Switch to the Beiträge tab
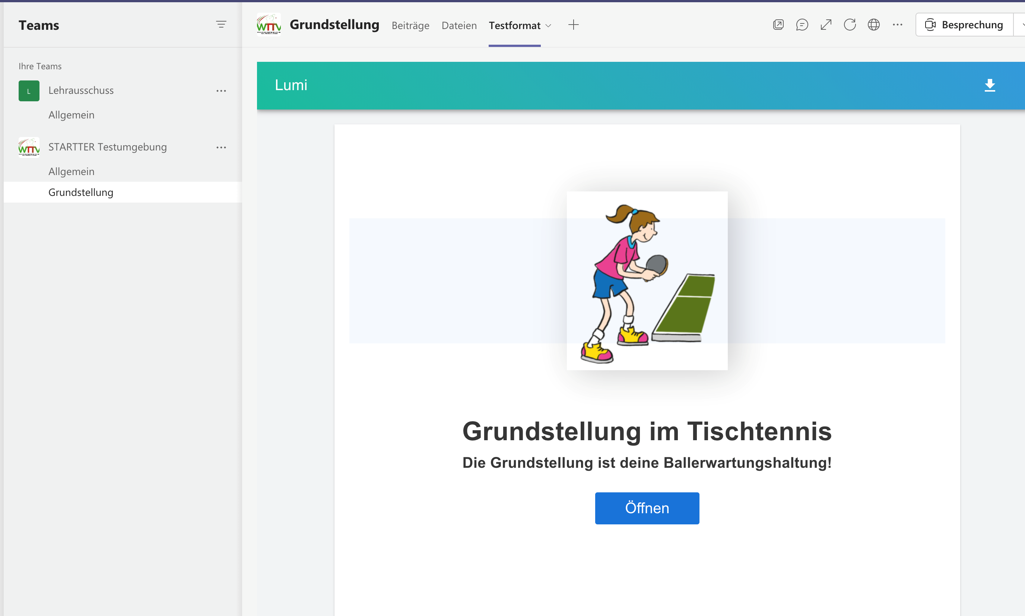The image size is (1025, 616). (410, 26)
